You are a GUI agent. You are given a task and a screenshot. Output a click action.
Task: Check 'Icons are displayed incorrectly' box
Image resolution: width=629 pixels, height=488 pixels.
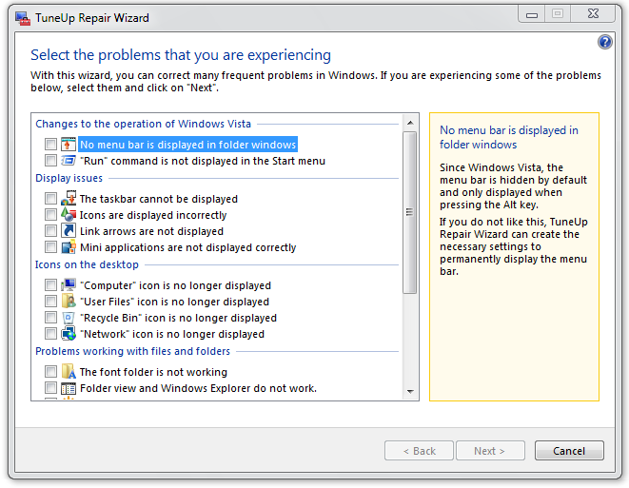point(50,215)
